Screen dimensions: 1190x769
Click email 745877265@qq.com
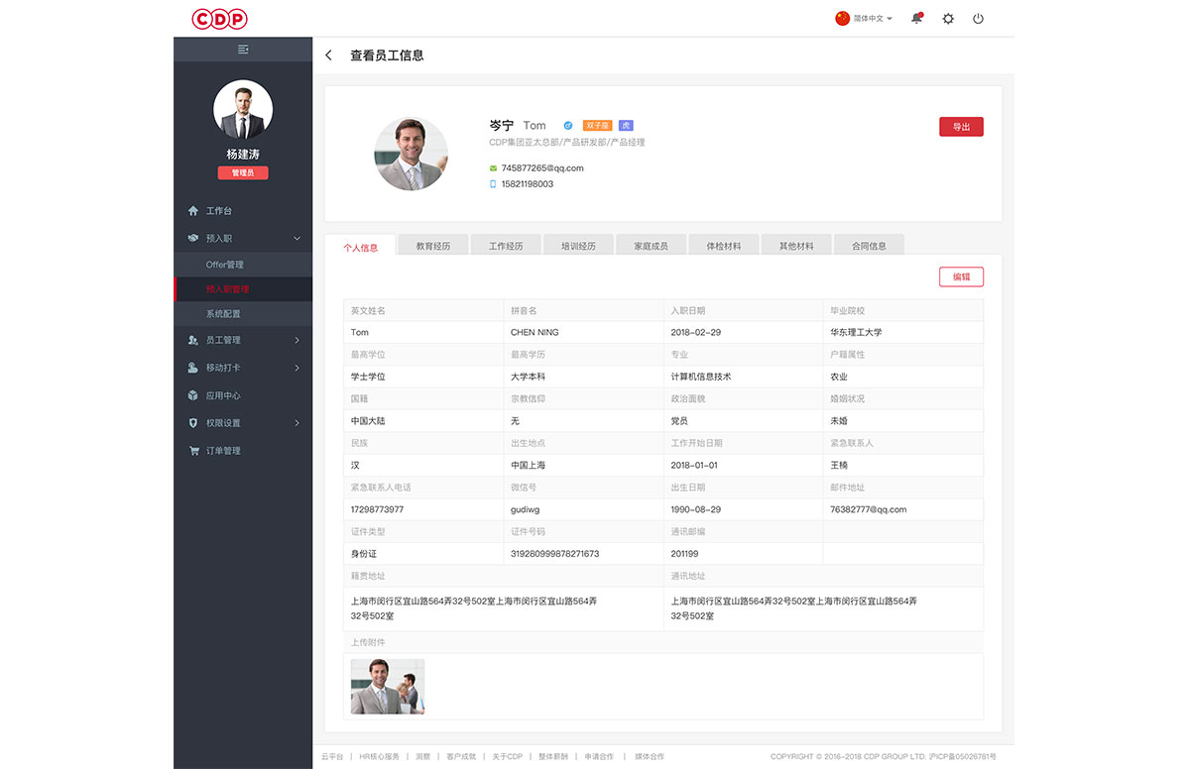[542, 168]
